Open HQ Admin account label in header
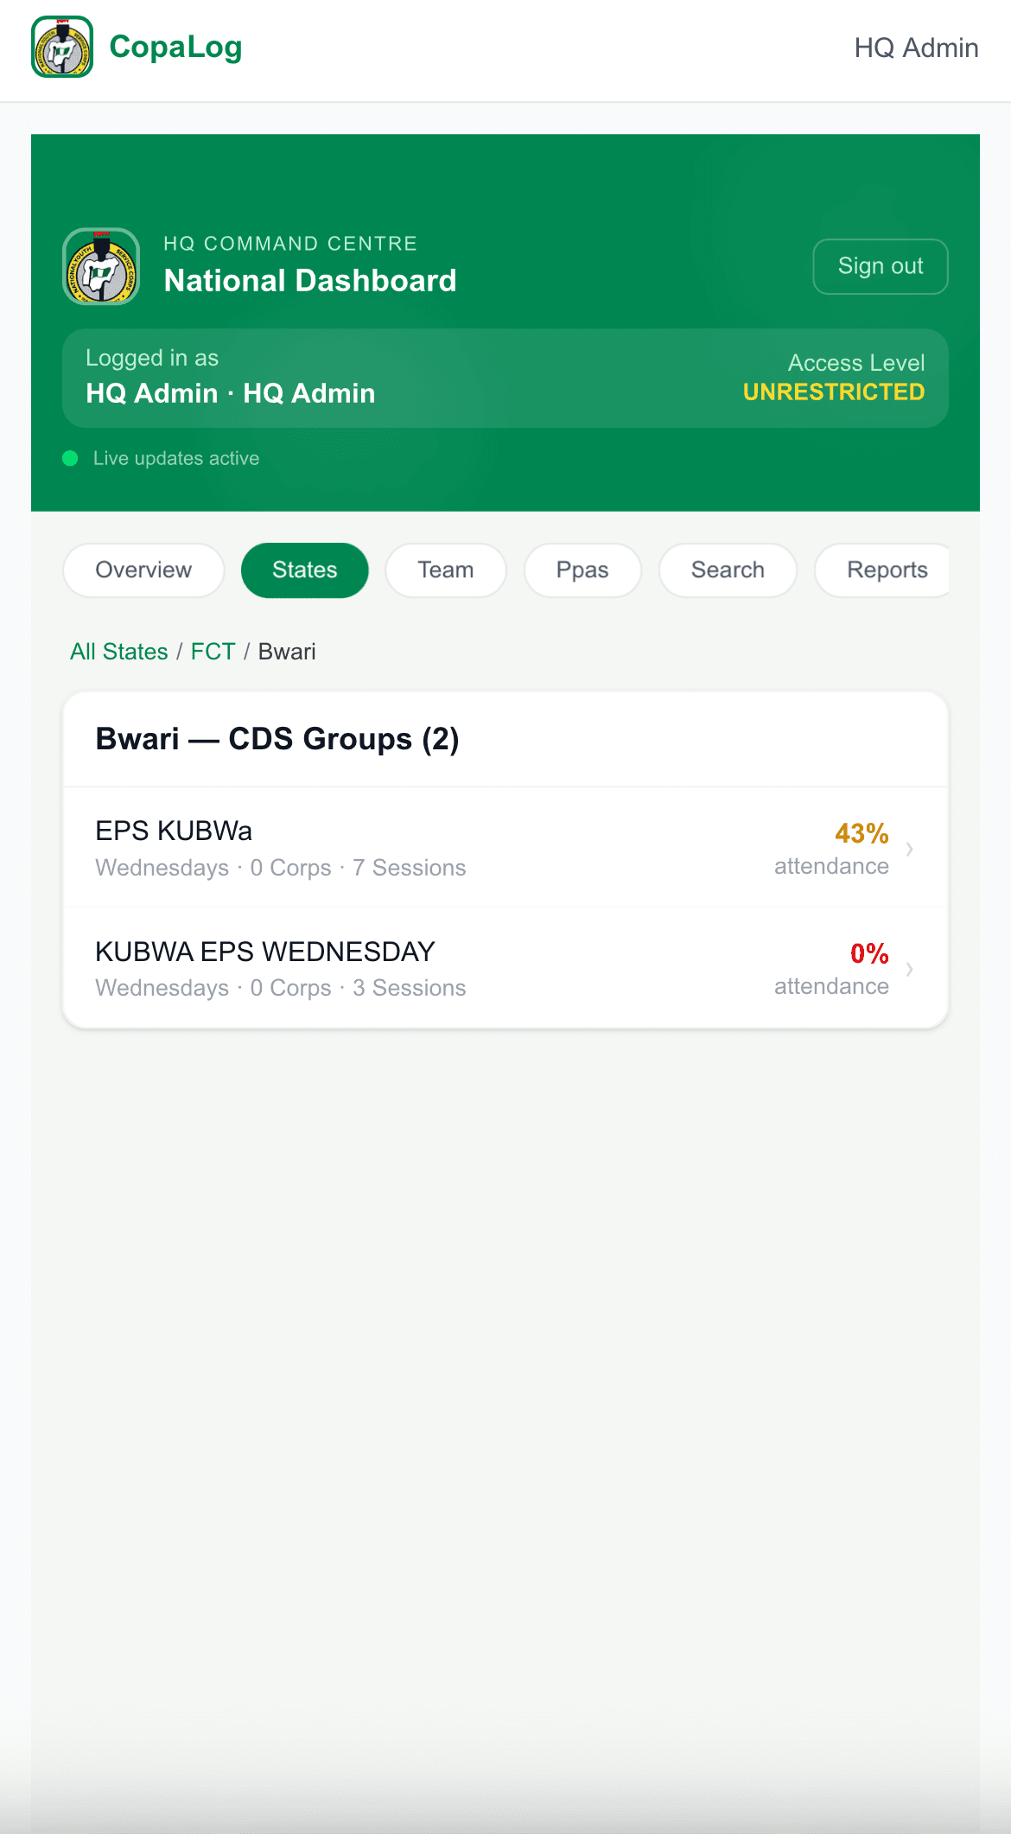1011x1834 pixels. coord(916,48)
